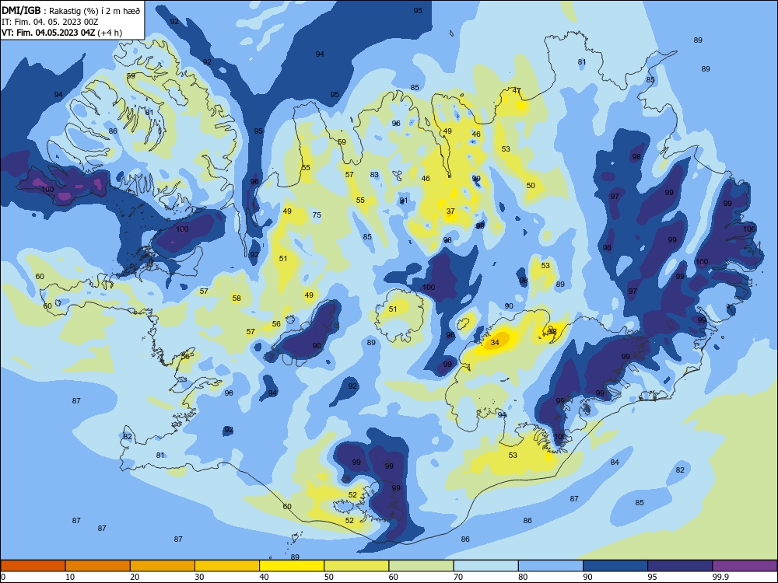Viewport: 778px width, 583px height.
Task: Click the '83' humidity value on the map
Action: (374, 174)
